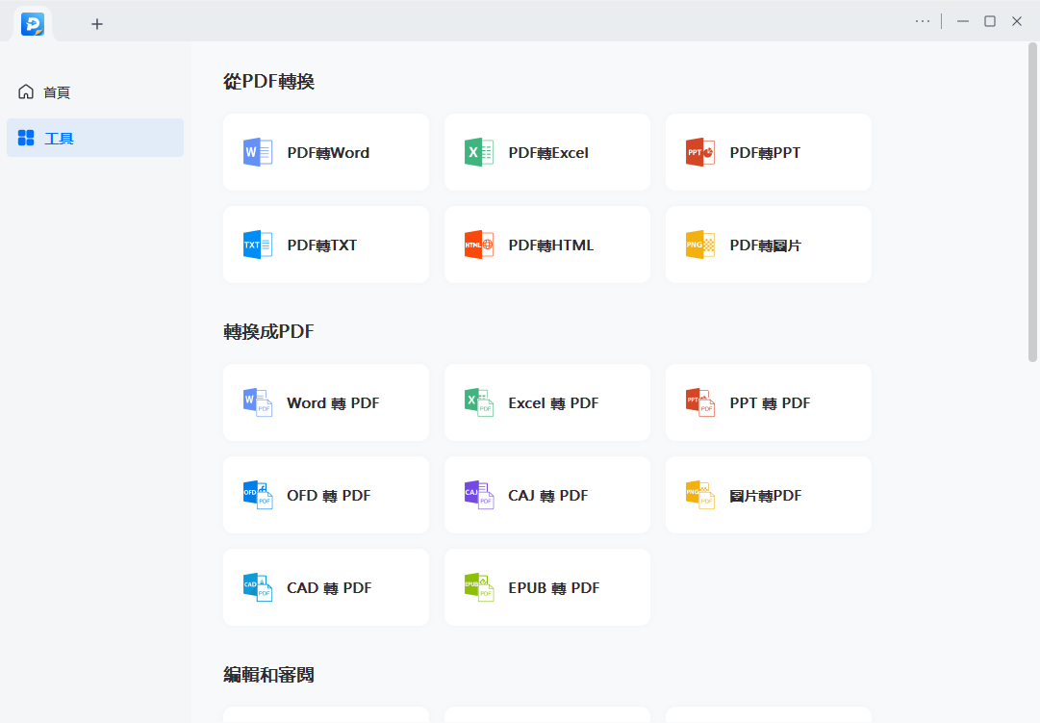
Task: Select the 圖片轉PDF text label
Action: click(x=766, y=495)
